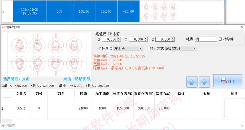Click the 备注 column header
The image size is (245, 130).
click(x=181, y=94)
